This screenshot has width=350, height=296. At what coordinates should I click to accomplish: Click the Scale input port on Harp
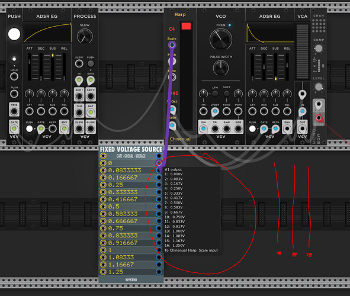(172, 45)
